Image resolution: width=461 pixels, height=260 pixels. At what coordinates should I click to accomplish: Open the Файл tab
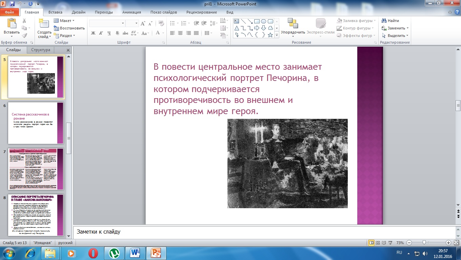click(x=9, y=12)
